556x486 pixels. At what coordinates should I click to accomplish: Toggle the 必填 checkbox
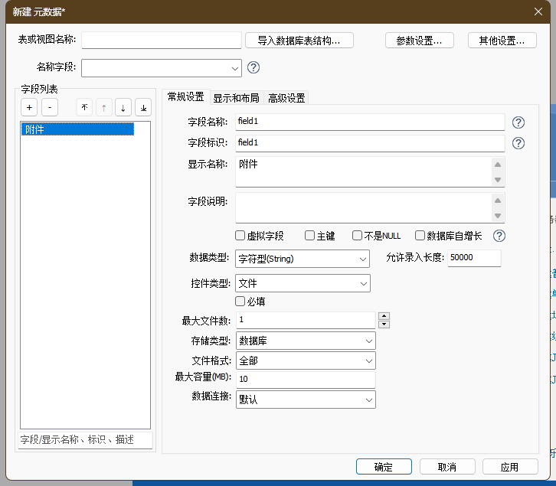[x=240, y=302]
